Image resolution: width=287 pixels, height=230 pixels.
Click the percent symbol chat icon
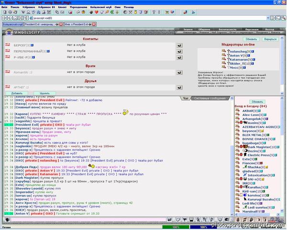point(205,219)
